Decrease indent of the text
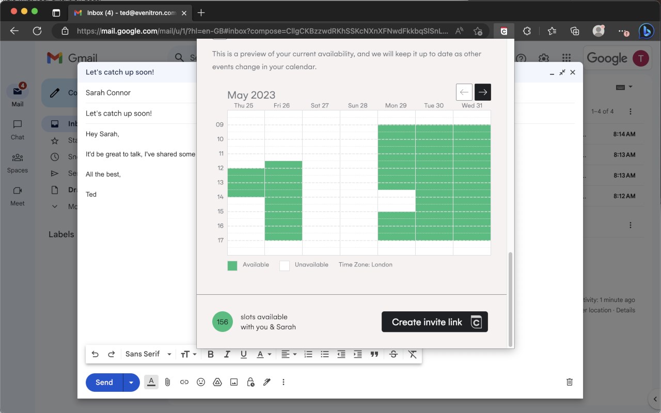 [x=341, y=354]
